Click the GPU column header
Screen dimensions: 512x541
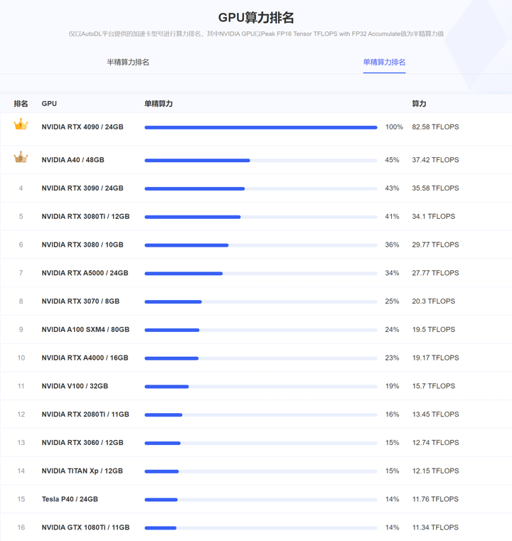[49, 104]
